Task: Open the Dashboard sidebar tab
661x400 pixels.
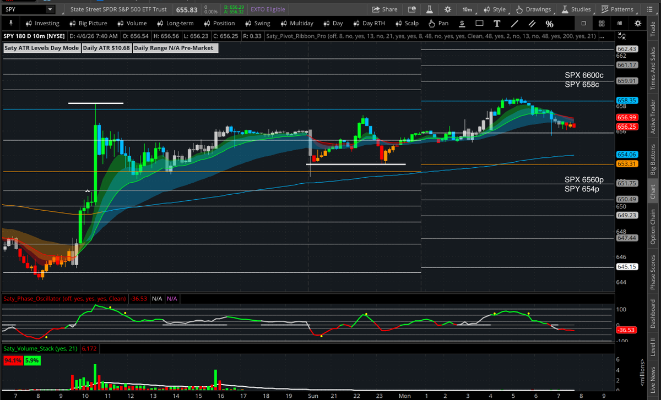Action: point(653,312)
